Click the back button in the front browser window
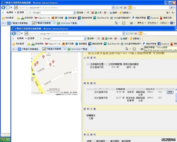This screenshot has width=177, height=142. point(14,34)
